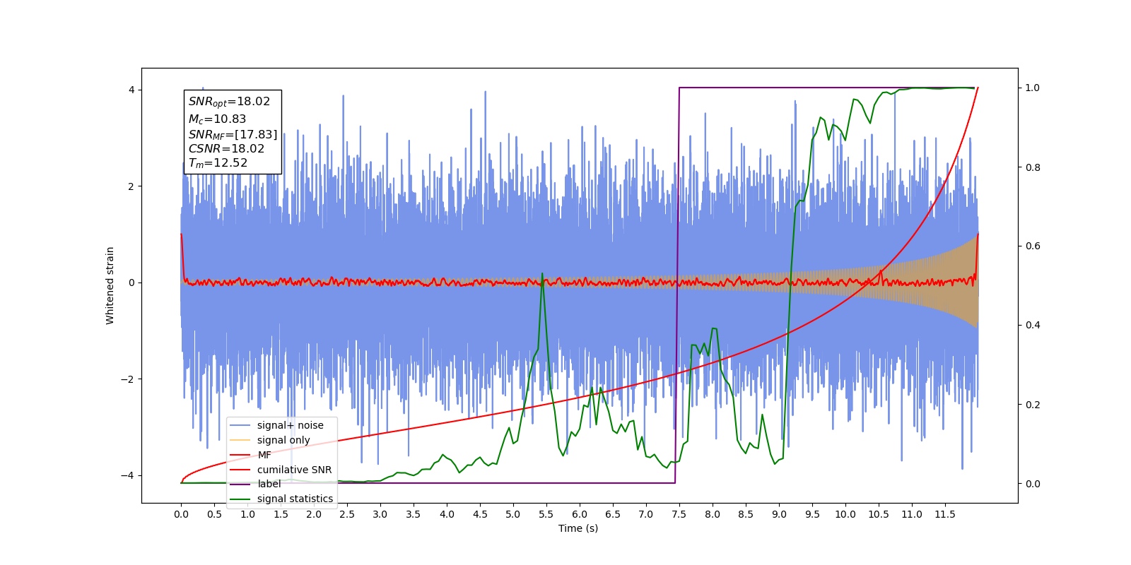Viewport: 1131px width, 565px height.
Task: Click the −2 tick on left axis
Action: tap(128, 379)
